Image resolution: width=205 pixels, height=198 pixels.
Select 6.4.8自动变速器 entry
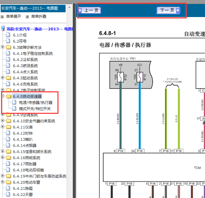click(x=27, y=96)
